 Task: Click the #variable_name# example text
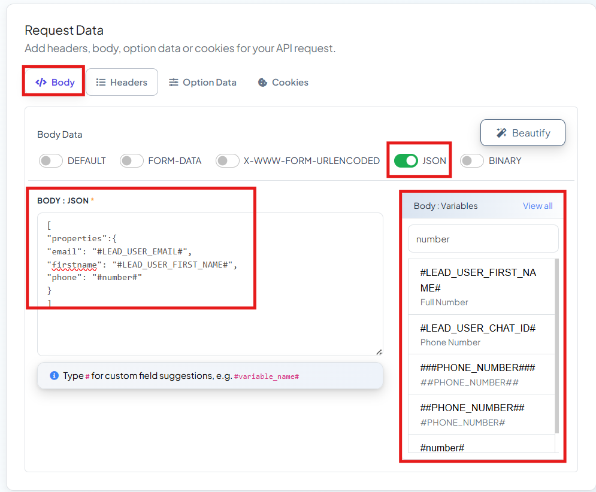(x=267, y=376)
